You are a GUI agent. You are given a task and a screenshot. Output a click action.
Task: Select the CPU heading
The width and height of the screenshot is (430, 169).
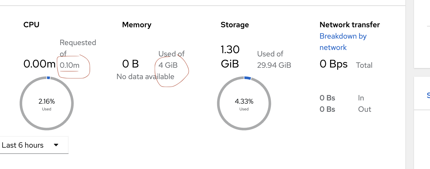coord(31,25)
